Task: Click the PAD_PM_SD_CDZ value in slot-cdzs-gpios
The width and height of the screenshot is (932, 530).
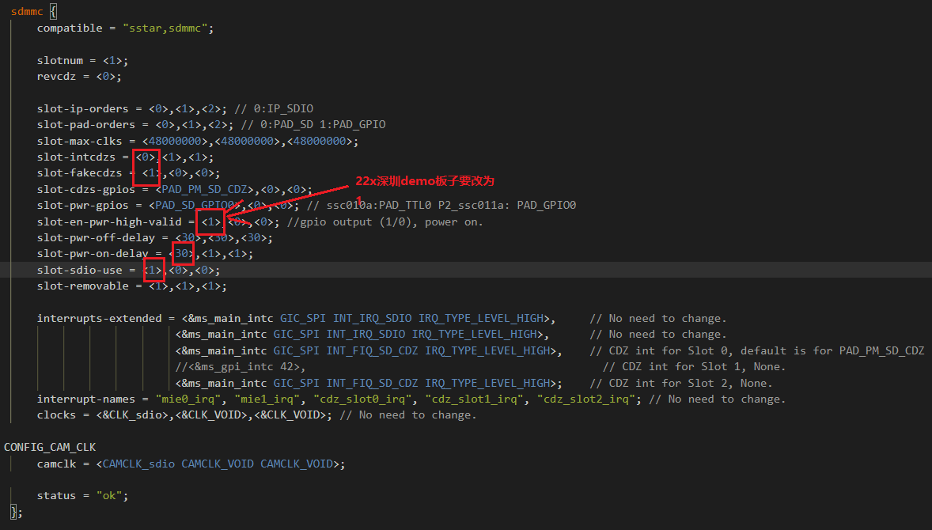Action: tap(206, 189)
